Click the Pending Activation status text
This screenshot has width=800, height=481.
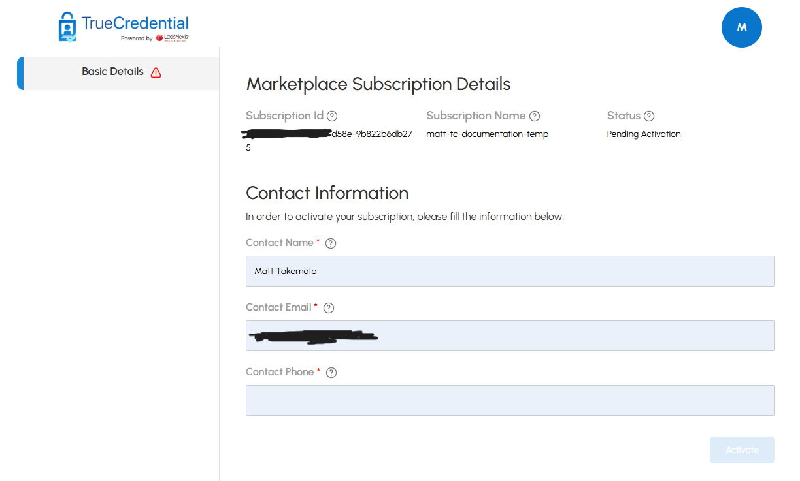[x=644, y=134]
